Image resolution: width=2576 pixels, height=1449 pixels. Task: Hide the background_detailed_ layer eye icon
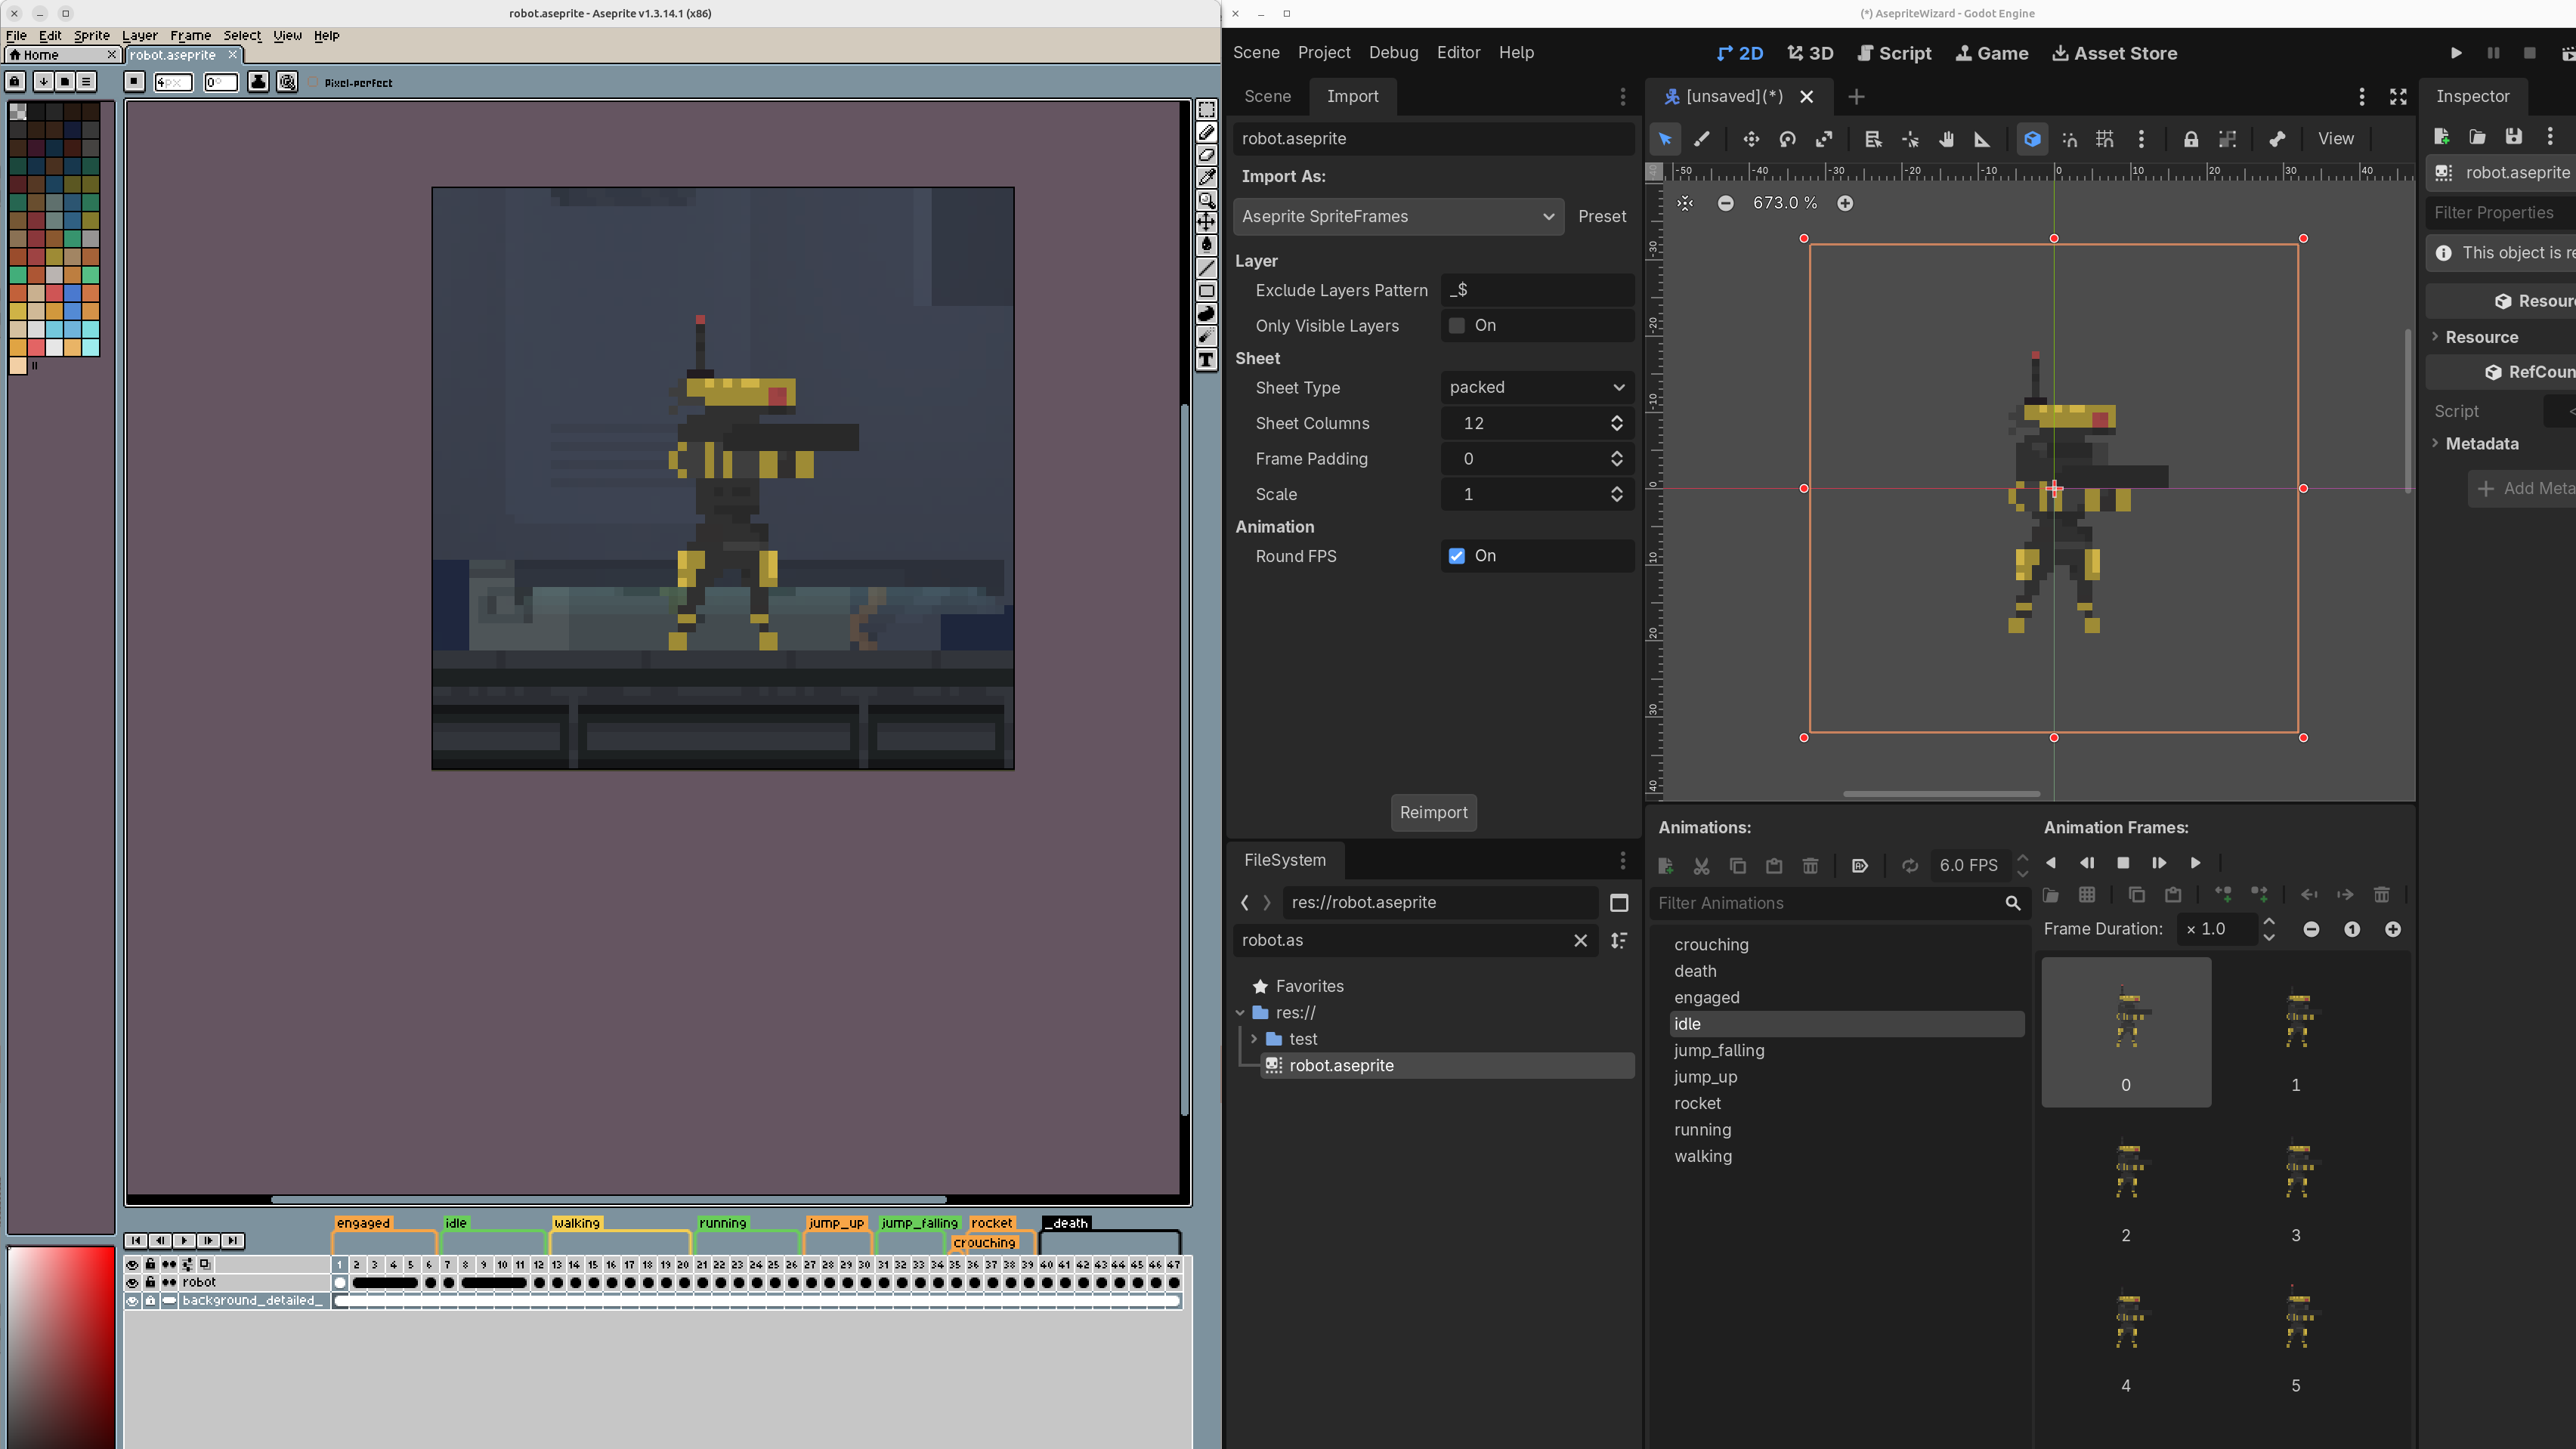click(132, 1301)
